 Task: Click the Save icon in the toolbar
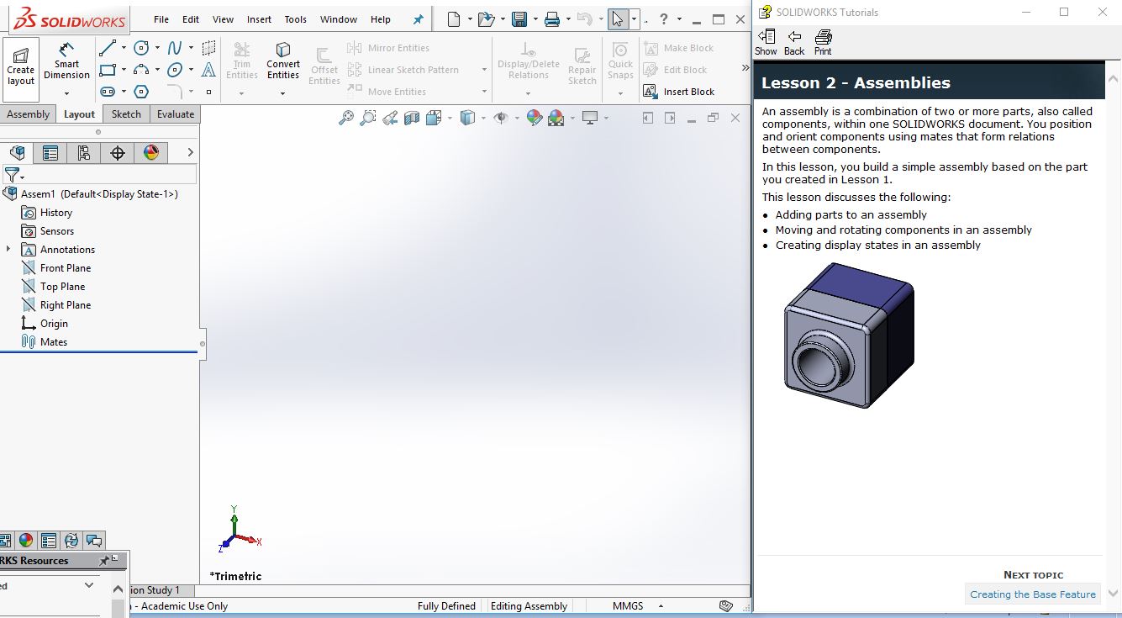[519, 18]
